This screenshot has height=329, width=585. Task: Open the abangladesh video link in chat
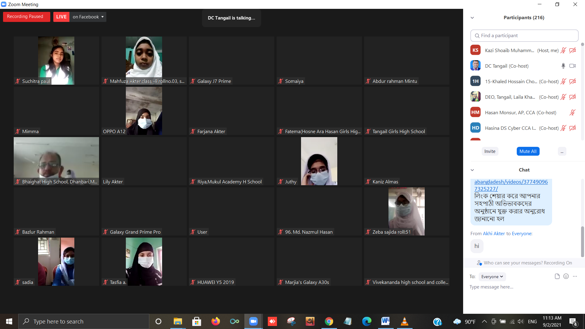(511, 185)
